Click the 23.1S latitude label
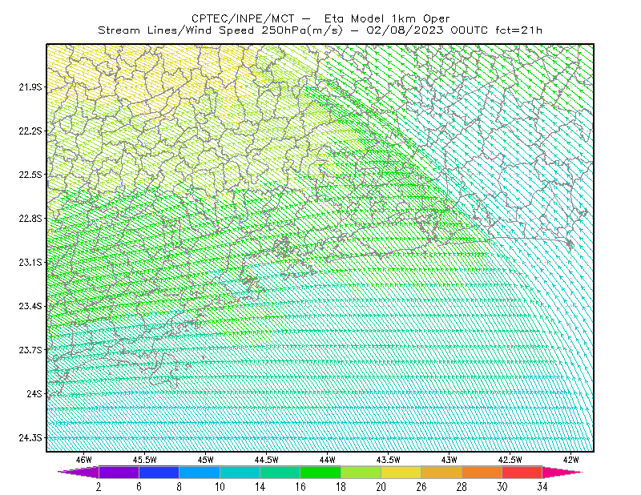Viewport: 641px width, 495px height. (x=30, y=262)
